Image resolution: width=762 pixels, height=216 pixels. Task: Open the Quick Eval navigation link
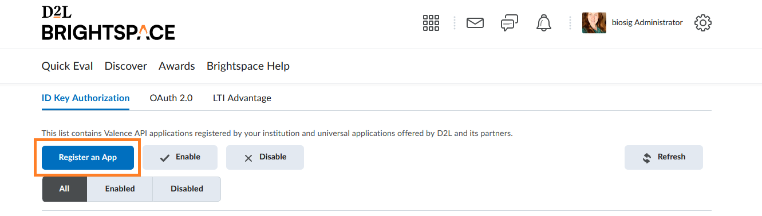[x=67, y=66]
